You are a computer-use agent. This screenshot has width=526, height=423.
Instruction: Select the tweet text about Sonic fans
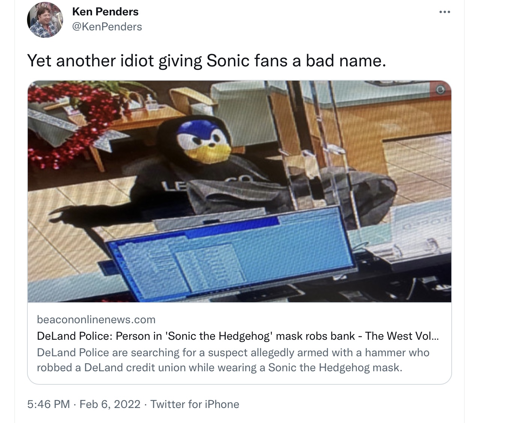pyautogui.click(x=206, y=60)
